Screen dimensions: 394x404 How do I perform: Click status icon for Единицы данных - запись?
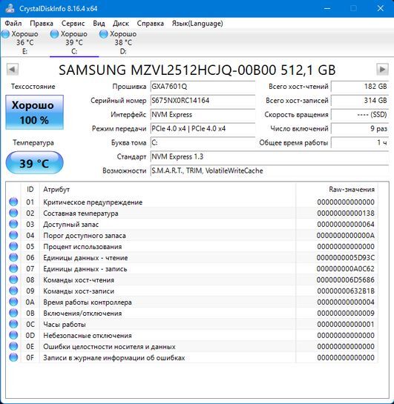click(x=13, y=268)
